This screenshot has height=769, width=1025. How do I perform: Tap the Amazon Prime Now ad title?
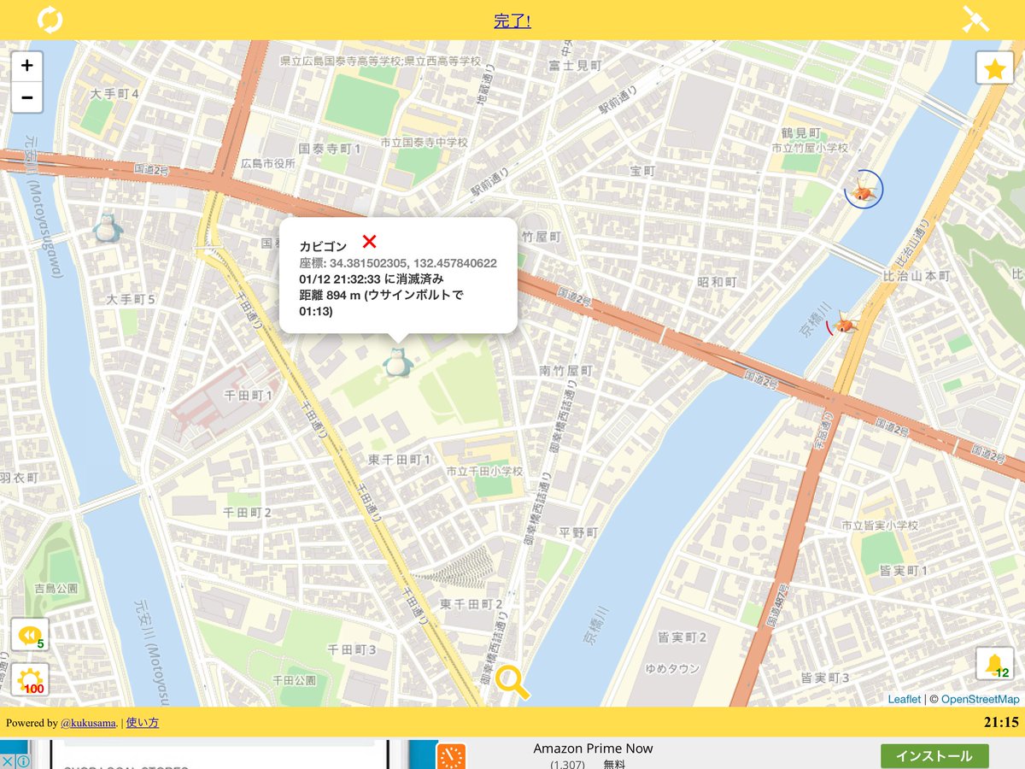593,748
